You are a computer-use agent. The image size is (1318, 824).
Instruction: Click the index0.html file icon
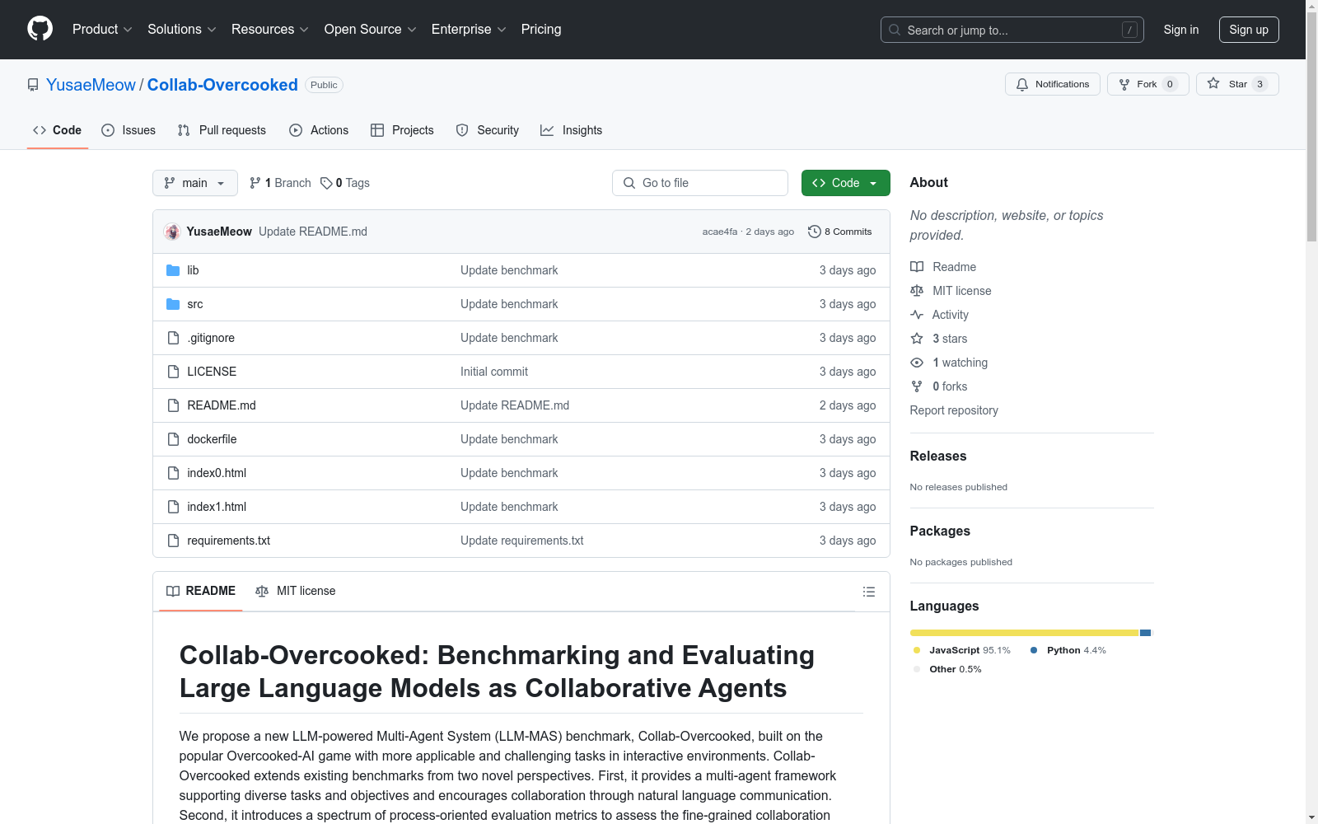pyautogui.click(x=173, y=473)
